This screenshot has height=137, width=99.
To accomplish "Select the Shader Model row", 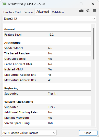I will click(x=47, y=48).
